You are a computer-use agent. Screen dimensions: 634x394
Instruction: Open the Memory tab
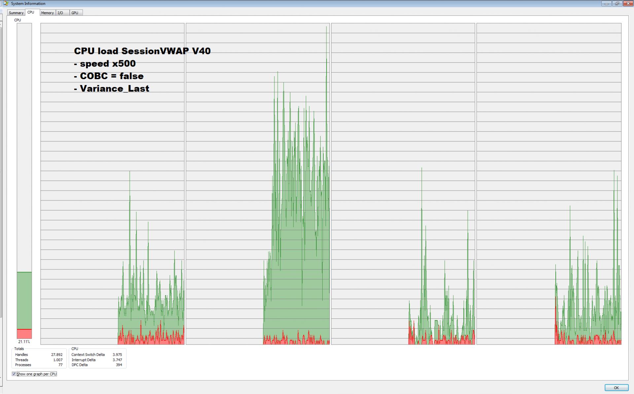pos(47,13)
